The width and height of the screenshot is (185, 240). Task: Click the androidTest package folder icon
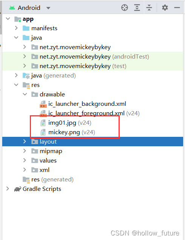tap(35, 57)
